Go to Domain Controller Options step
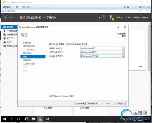The image size is (152, 123). (x=29, y=46)
